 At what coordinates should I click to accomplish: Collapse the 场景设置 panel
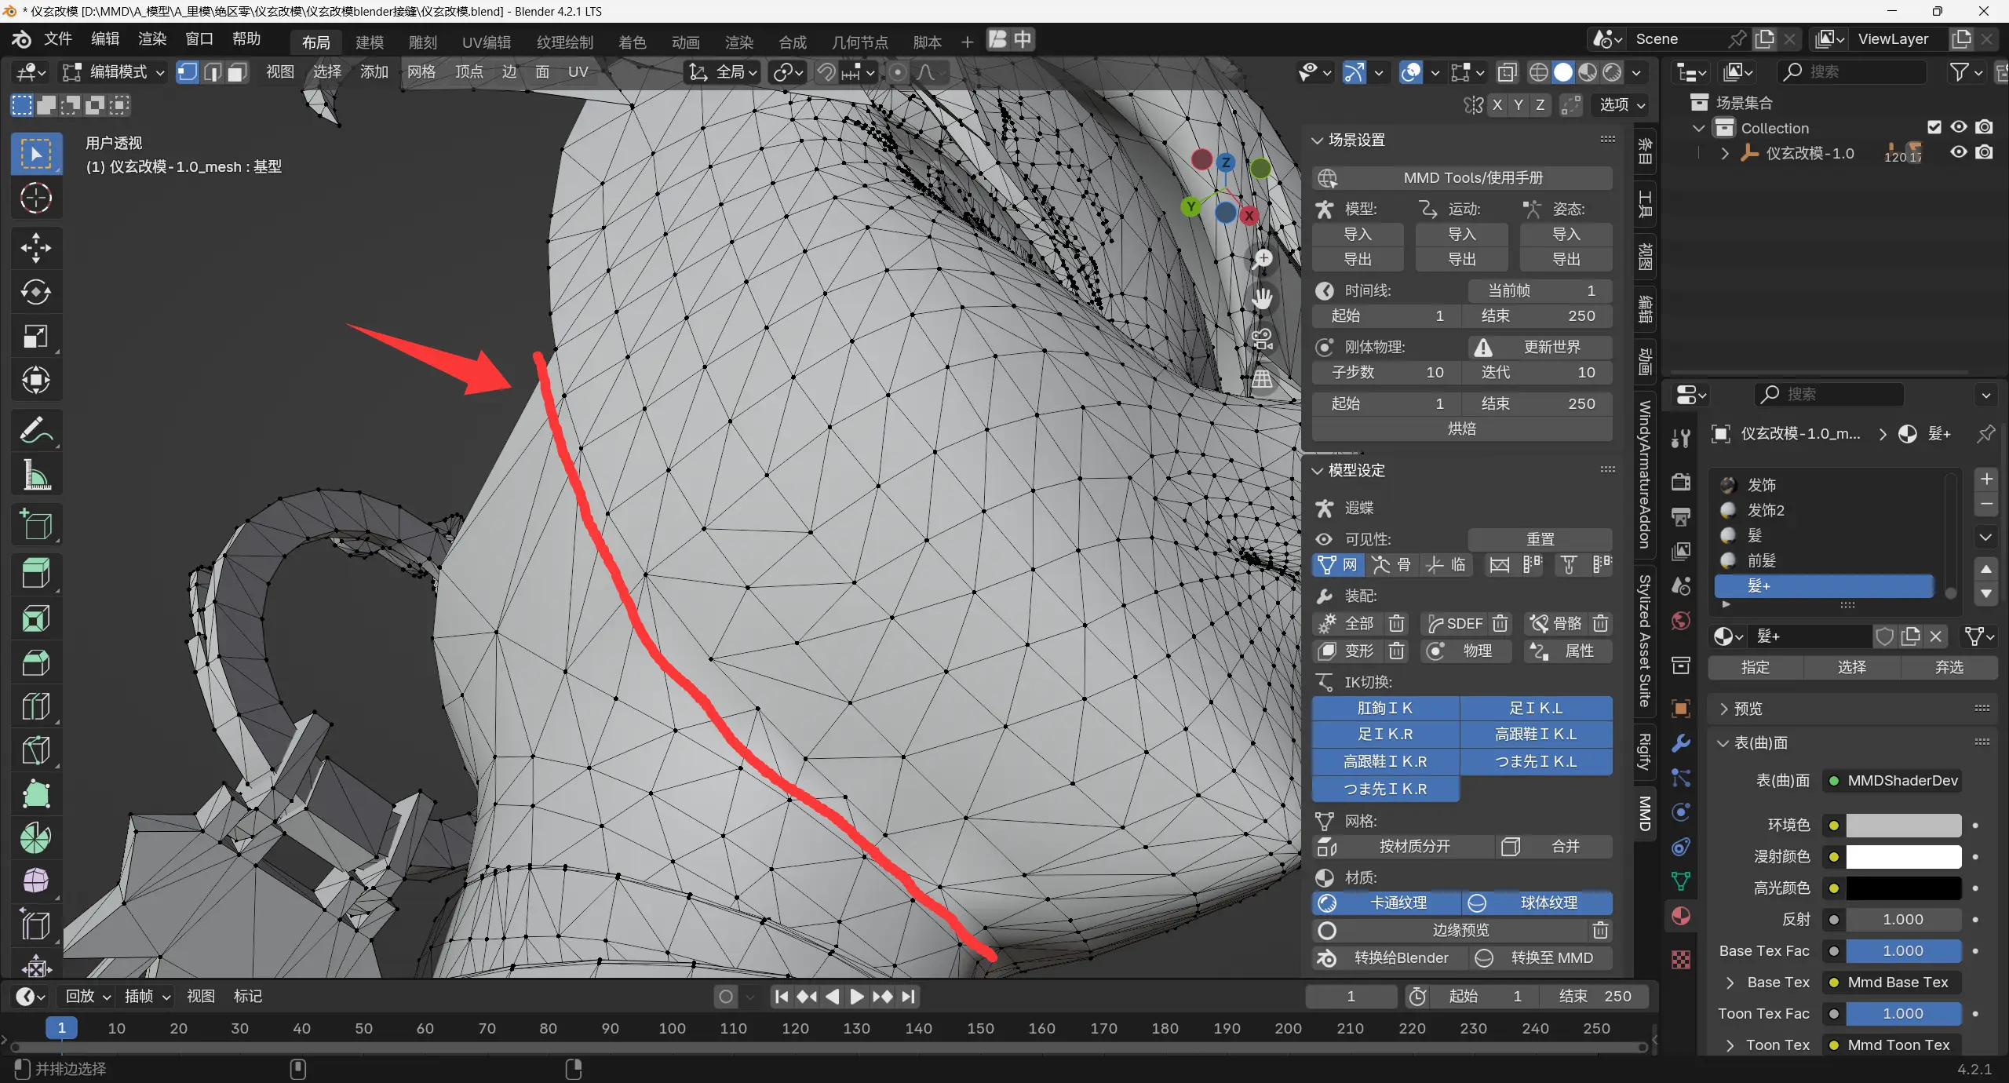[x=1355, y=140]
